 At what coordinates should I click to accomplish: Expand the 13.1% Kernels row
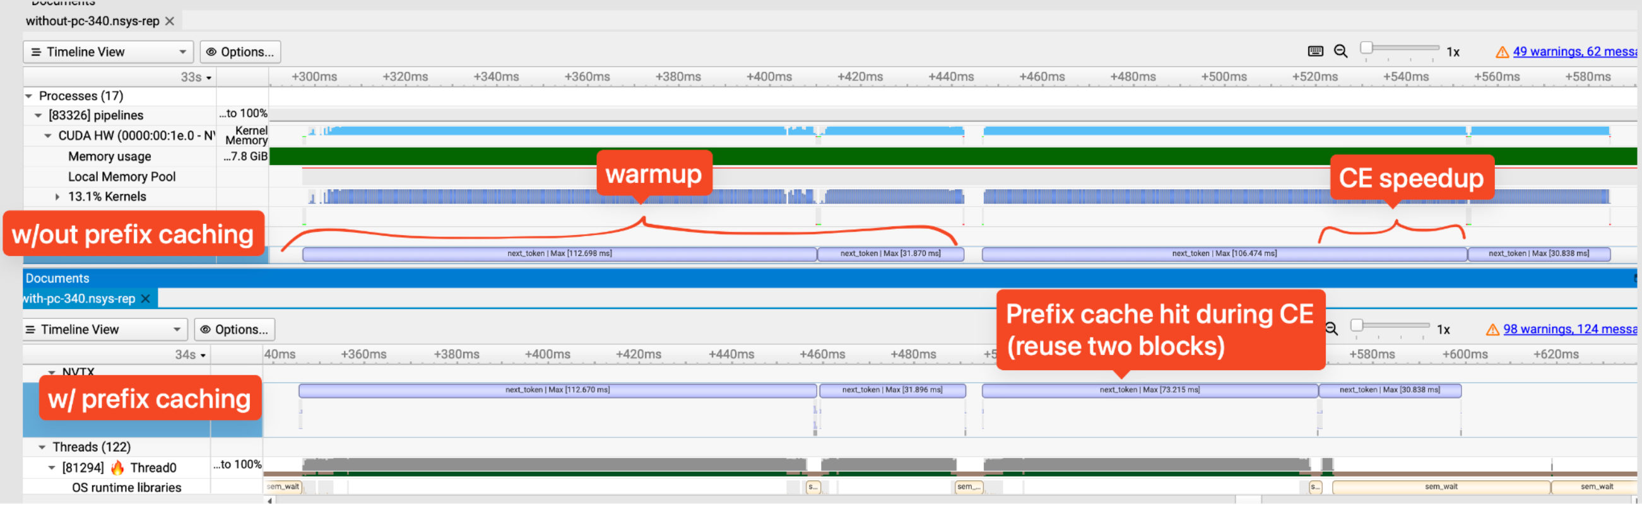click(x=57, y=197)
